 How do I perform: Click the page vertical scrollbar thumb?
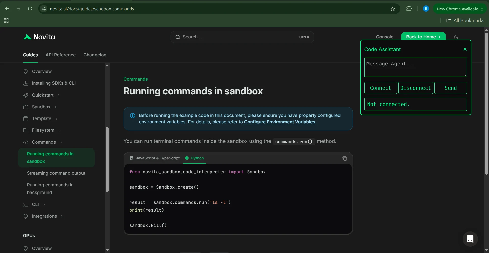(x=486, y=103)
